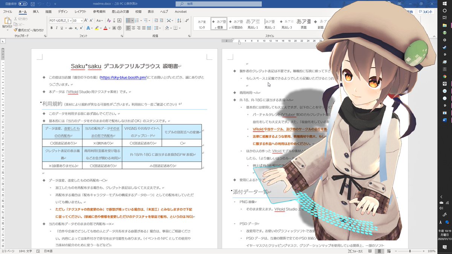Screen dimensions: 452x254
Task: Apply the 見出し 1 heading style
Action: pyautogui.click(x=253, y=24)
